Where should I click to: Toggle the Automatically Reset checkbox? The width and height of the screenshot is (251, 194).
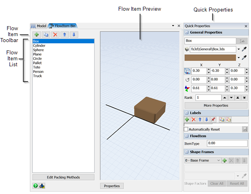pos(186,129)
